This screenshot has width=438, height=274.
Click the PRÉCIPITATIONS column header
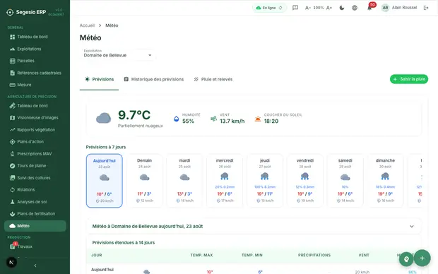[x=314, y=256]
